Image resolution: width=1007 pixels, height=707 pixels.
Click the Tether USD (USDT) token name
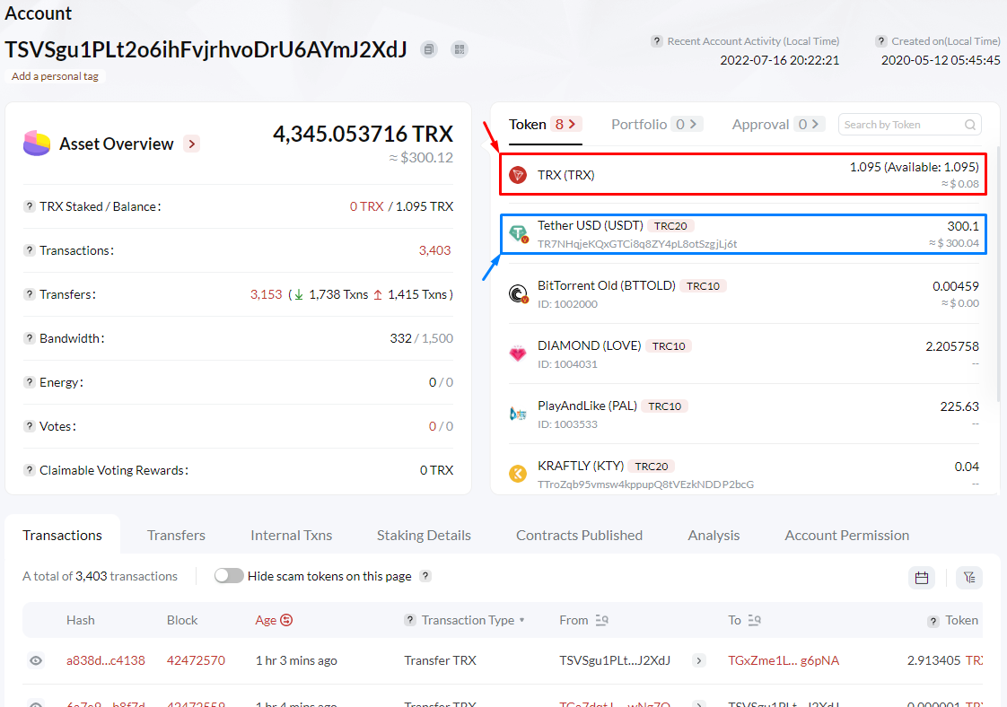point(591,225)
